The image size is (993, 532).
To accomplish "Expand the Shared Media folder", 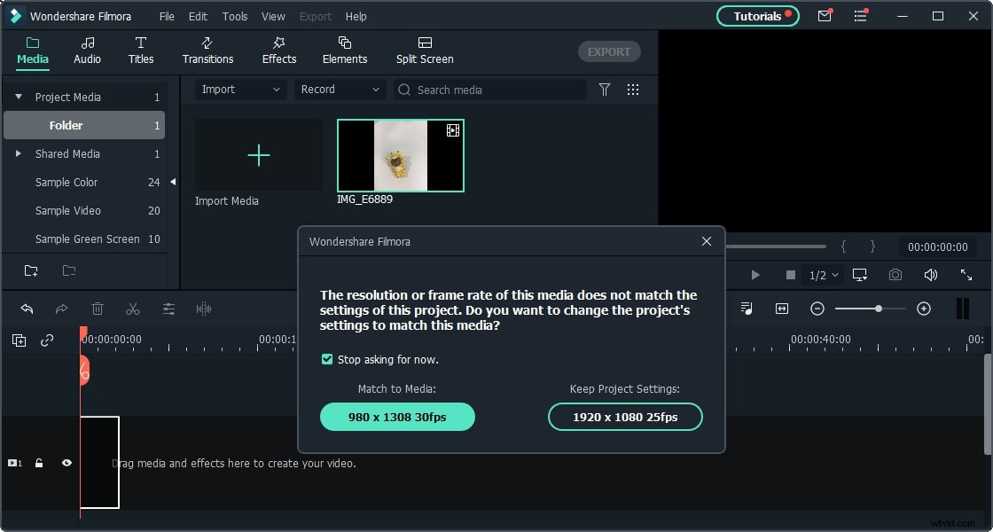I will coord(18,153).
